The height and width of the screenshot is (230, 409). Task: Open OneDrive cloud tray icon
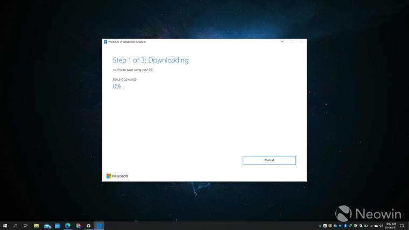(x=376, y=226)
